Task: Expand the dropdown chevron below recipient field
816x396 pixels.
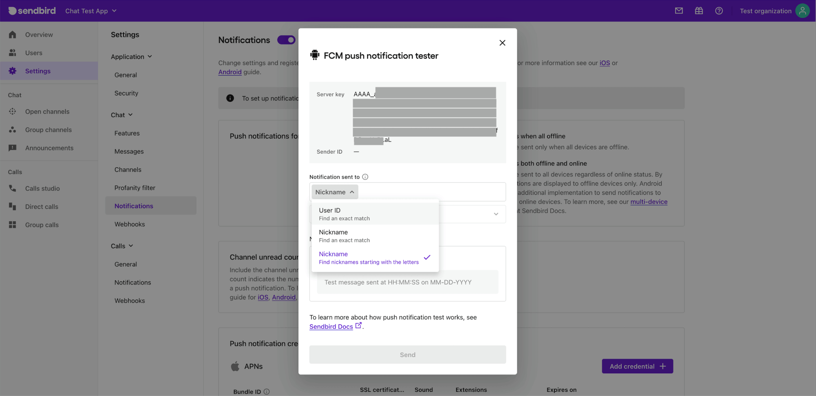Action: pyautogui.click(x=496, y=214)
